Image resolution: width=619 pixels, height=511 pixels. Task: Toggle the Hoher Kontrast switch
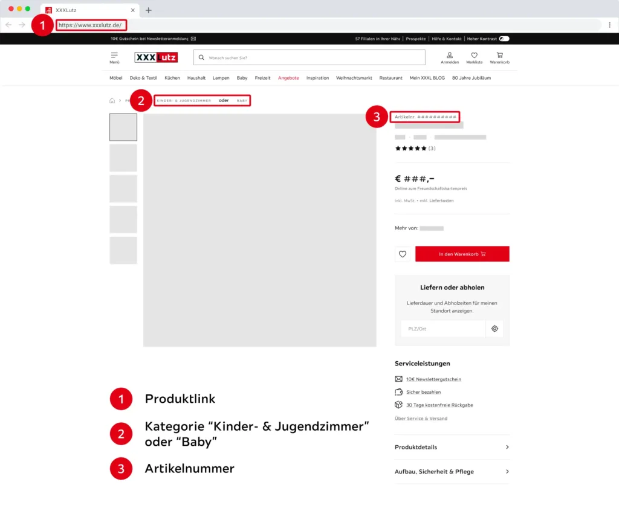click(x=504, y=39)
